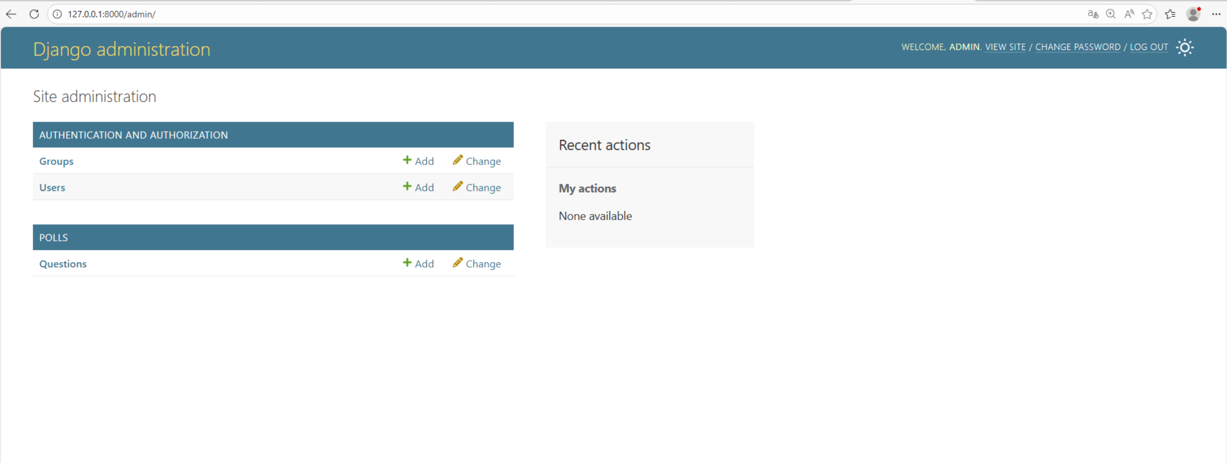This screenshot has width=1227, height=463.
Task: Click the Log Out link
Action: pyautogui.click(x=1148, y=47)
